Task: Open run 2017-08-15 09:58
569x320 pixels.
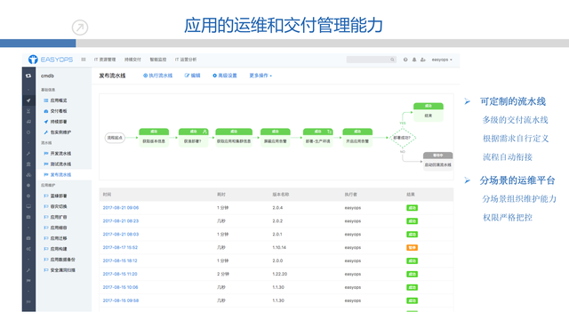Action: tap(121, 300)
